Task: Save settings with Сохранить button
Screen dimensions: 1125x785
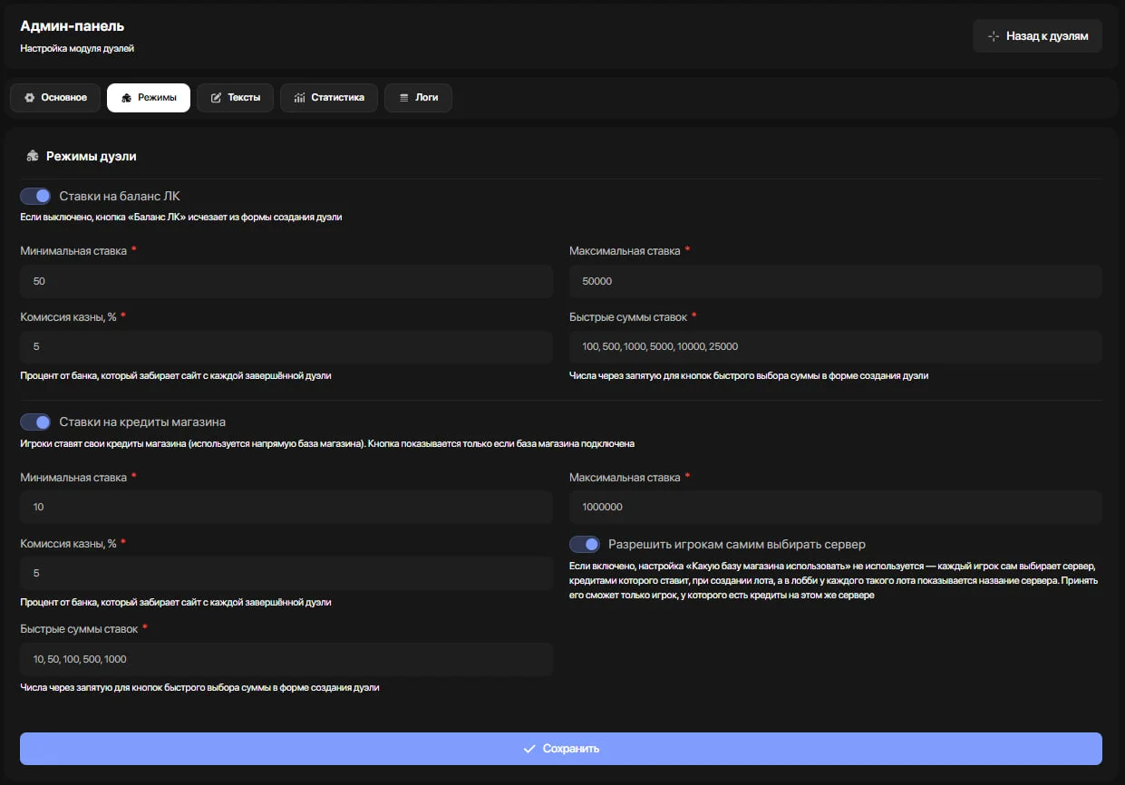Action: point(561,749)
